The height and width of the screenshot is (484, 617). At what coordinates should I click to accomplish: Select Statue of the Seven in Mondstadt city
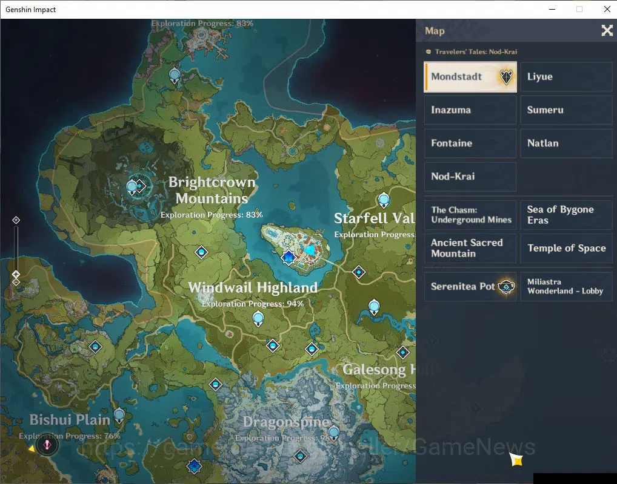point(288,258)
